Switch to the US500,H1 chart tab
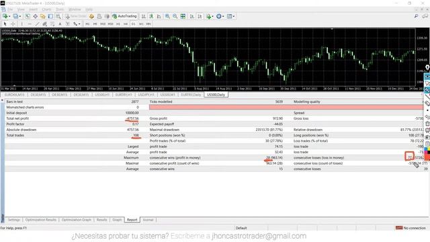This screenshot has height=242, width=430. coord(102,95)
